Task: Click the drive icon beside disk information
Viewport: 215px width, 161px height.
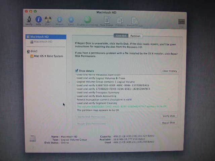Action: tap(33, 138)
